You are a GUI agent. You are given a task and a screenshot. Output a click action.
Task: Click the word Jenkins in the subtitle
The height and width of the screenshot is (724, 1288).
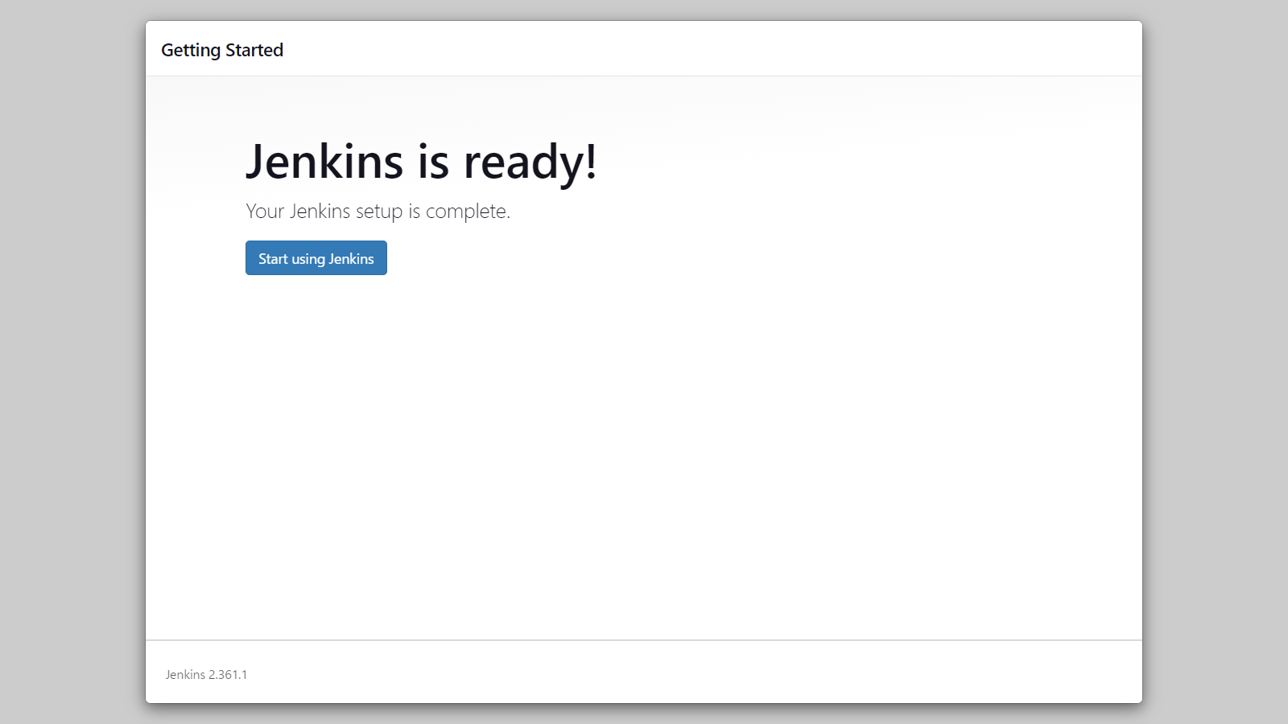pos(320,211)
